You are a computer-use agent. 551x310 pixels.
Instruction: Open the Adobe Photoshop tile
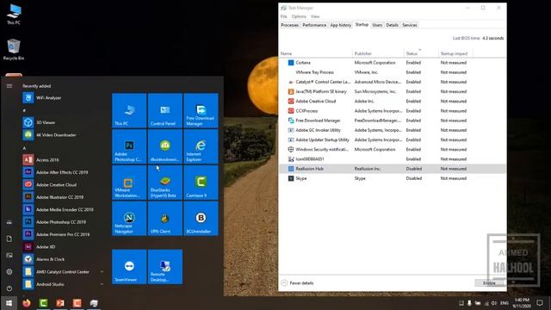pyautogui.click(x=129, y=146)
